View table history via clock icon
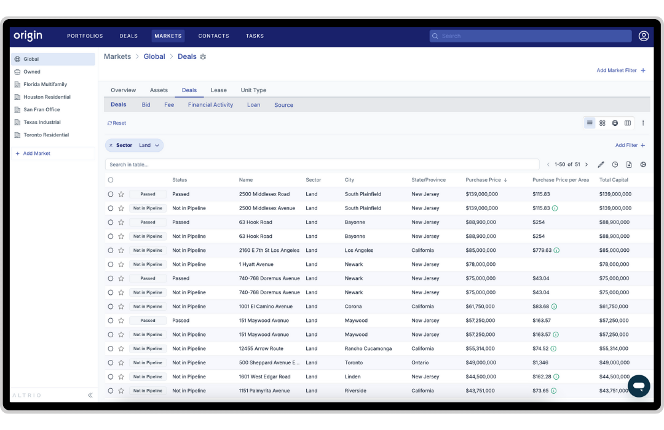This screenshot has width=664, height=430. pyautogui.click(x=615, y=165)
